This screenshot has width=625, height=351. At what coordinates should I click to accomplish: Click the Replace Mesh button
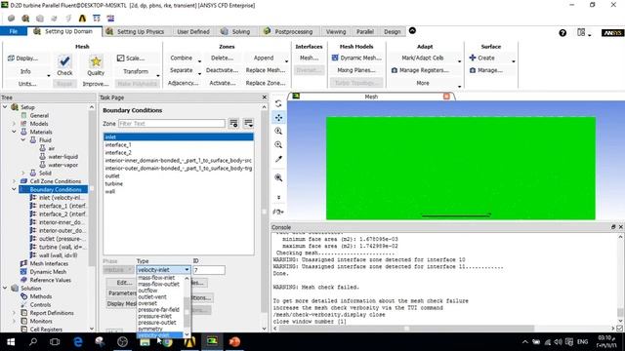click(265, 70)
